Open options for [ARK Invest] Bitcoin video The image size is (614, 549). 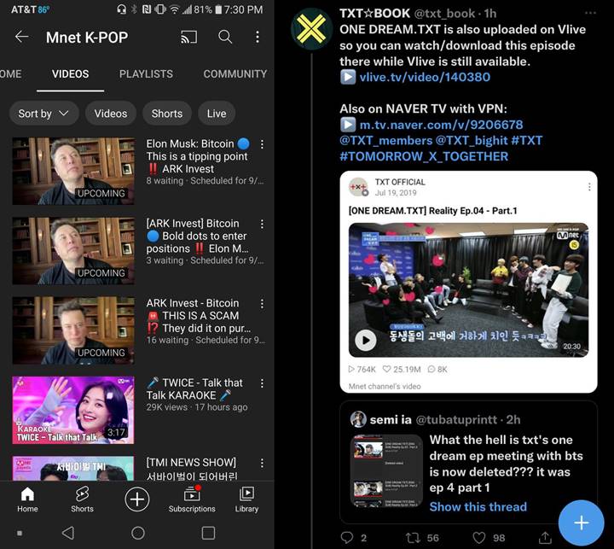[x=262, y=224]
